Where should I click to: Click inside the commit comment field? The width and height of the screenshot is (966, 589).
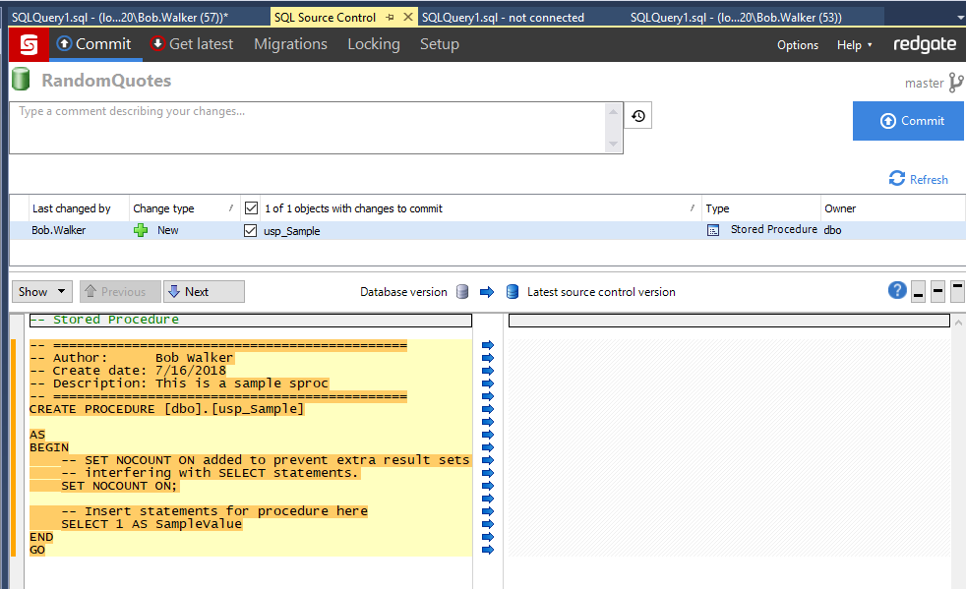pyautogui.click(x=295, y=128)
